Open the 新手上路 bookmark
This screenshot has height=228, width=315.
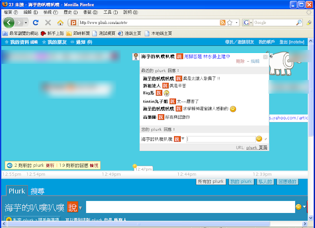pos(52,33)
